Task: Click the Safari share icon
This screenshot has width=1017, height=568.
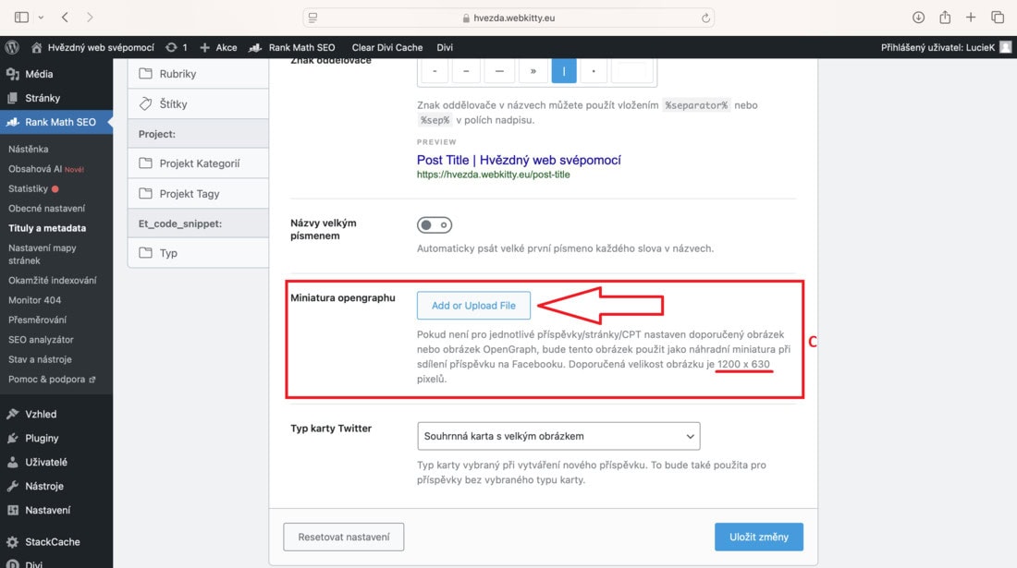Action: pyautogui.click(x=945, y=18)
